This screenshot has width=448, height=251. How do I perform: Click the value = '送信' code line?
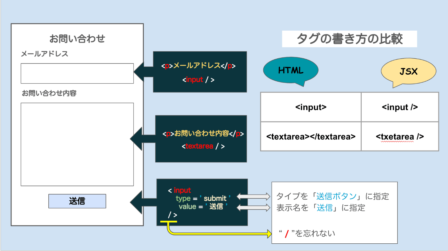point(203,207)
